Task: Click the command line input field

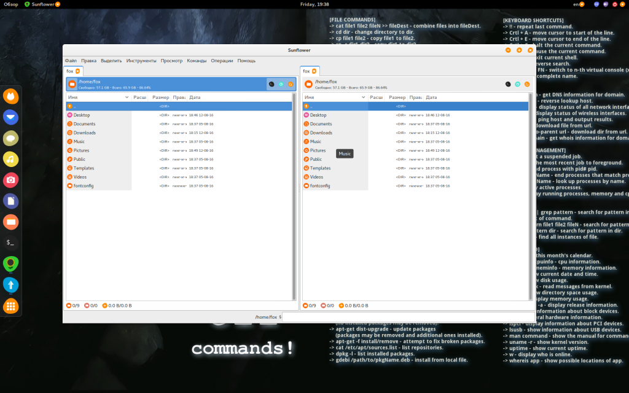Action: (x=408, y=317)
